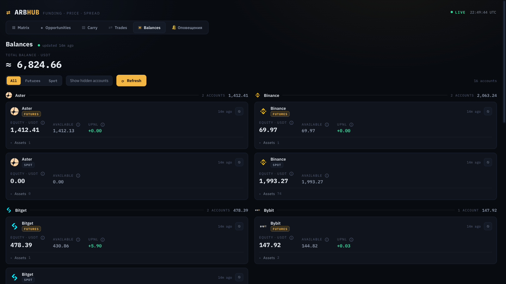506x284 pixels.
Task: Hide the Binance Futures account
Action: point(488,111)
